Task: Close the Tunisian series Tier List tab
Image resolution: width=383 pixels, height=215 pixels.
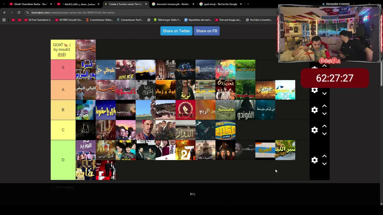Action: 146,4
